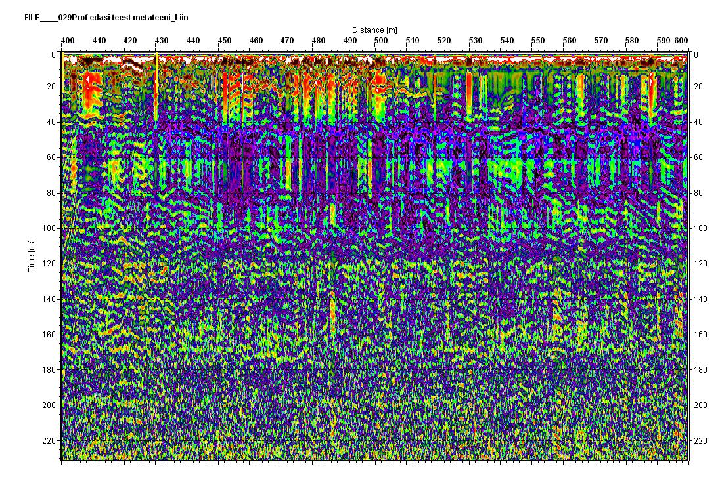Select the 590 distance tick label
This screenshot has height=496, width=720.
664,40
